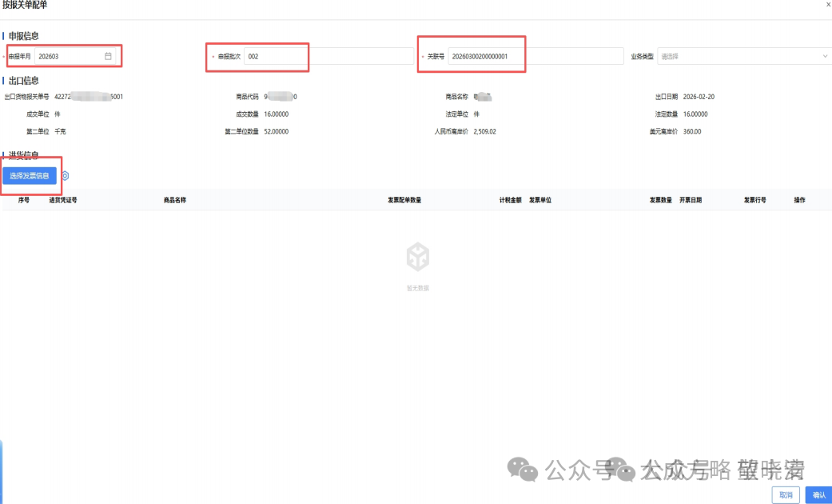The image size is (832, 504).
Task: Click the 操作 column header
Action: coord(800,200)
